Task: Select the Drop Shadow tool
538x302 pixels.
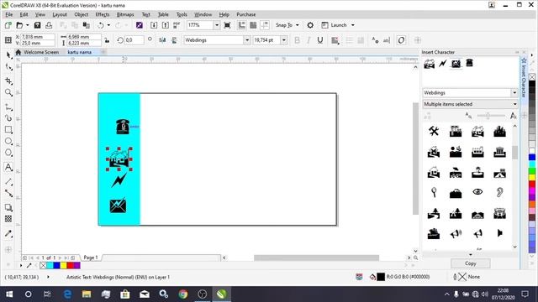Action: (8, 207)
